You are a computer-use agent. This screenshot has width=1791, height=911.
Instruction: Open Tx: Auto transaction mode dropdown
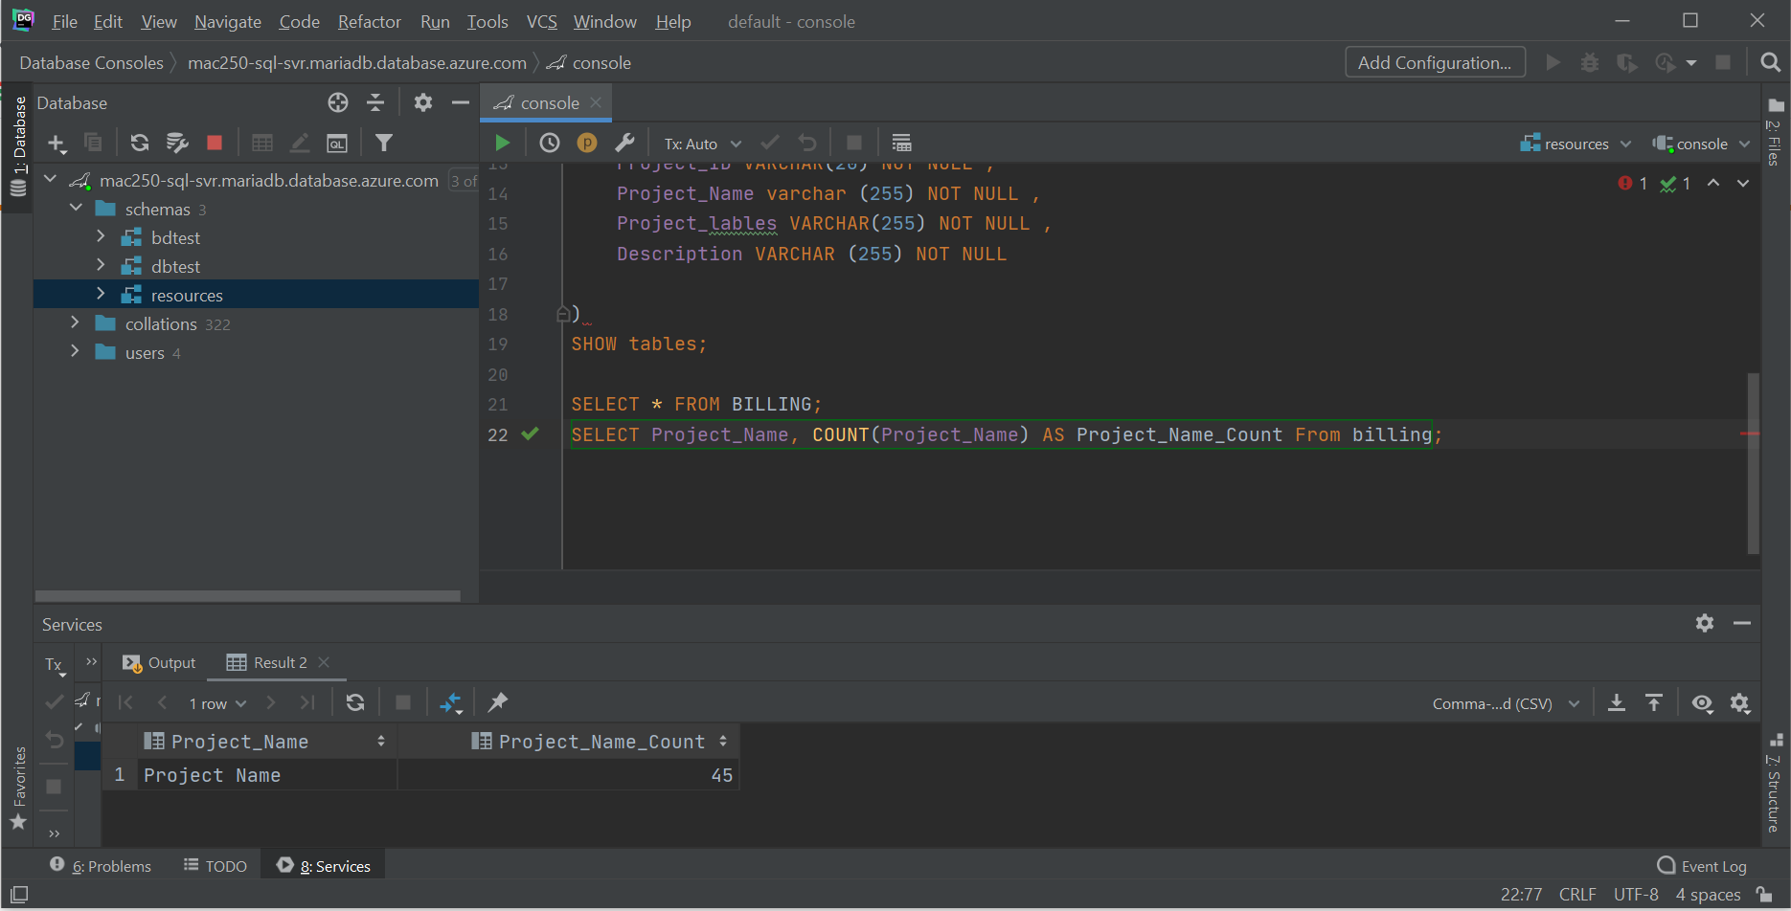(x=703, y=144)
